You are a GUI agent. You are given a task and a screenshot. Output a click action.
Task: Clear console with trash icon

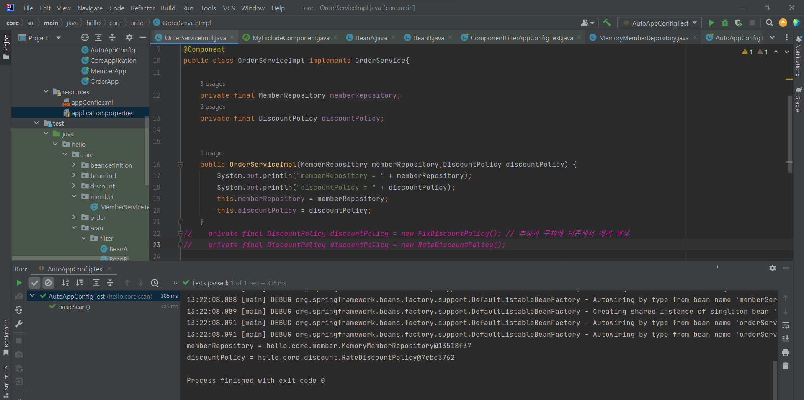click(x=786, y=366)
